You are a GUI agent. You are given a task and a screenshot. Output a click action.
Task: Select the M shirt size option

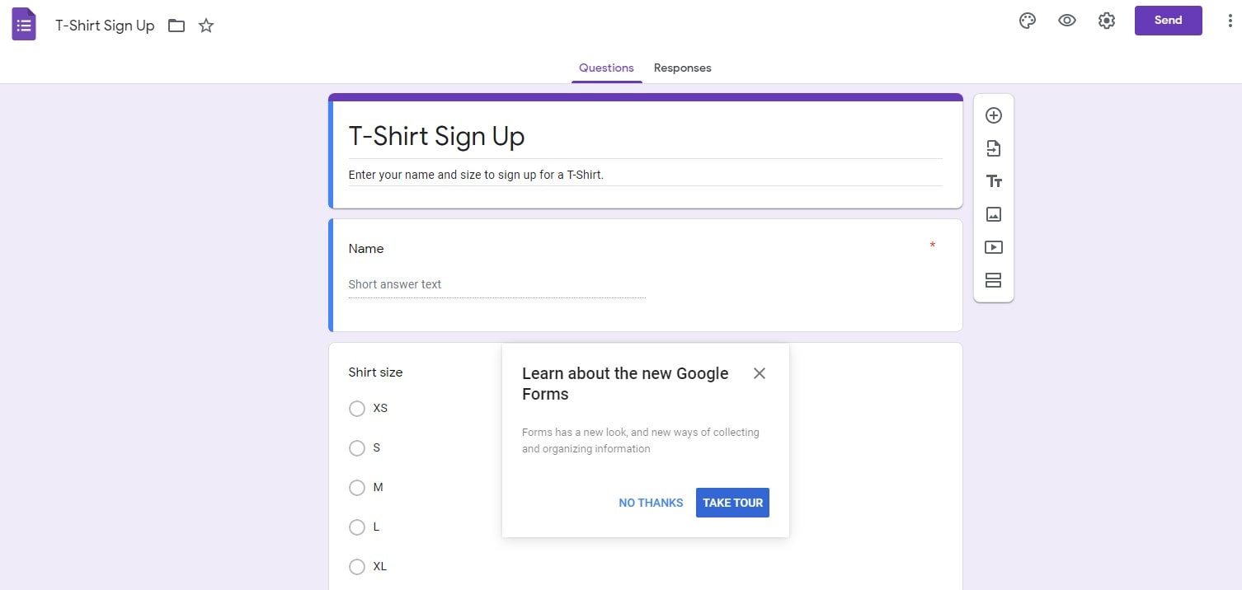click(357, 488)
